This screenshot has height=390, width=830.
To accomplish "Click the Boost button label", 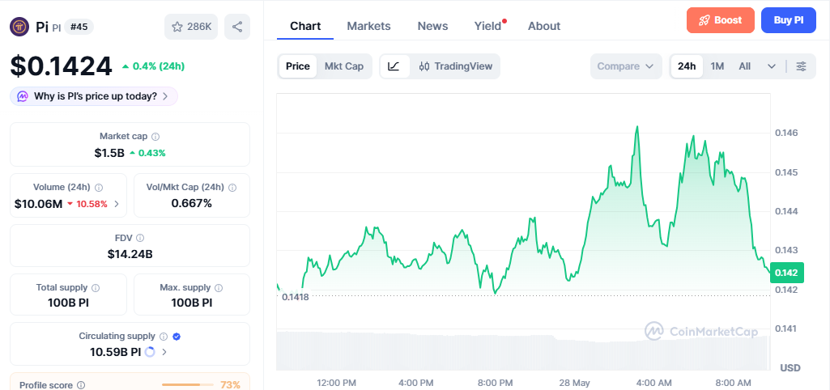I will coord(728,21).
